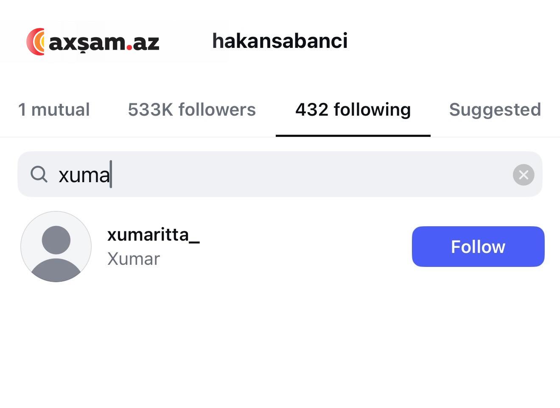Click the word Follow on the blue button
The image size is (560, 408).
pos(478,247)
